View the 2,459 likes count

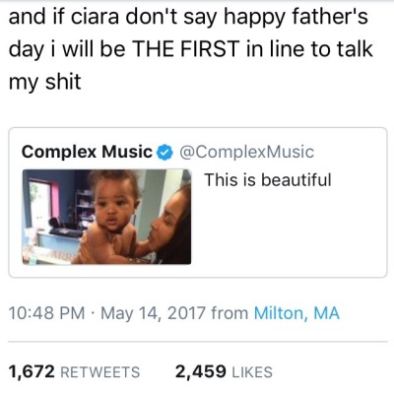(x=201, y=371)
